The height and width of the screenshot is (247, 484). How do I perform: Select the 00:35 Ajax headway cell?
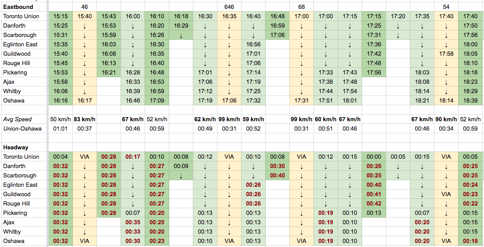(x=133, y=222)
